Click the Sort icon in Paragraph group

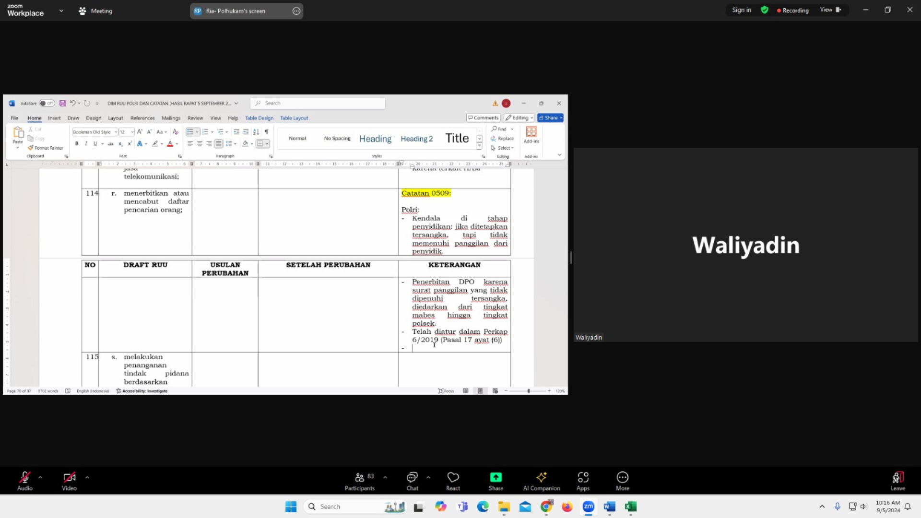coord(256,131)
